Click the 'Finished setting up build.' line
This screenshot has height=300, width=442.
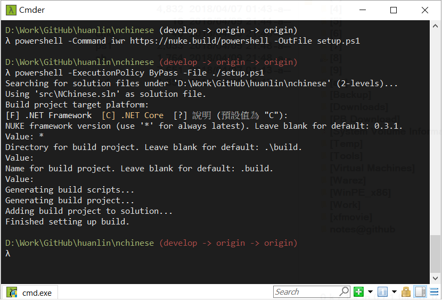[68, 222]
